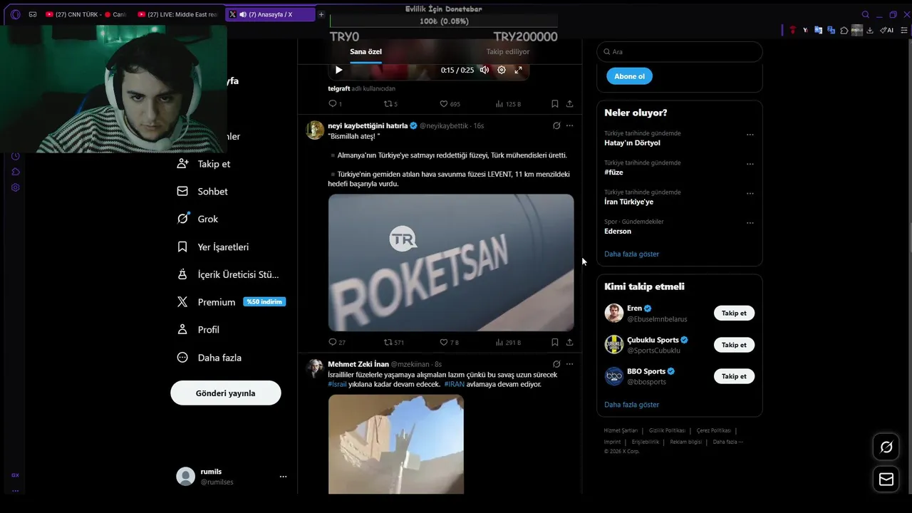This screenshot has width=912, height=513.
Task: Switch to LIVE: Middle East browser tab
Action: point(177,14)
